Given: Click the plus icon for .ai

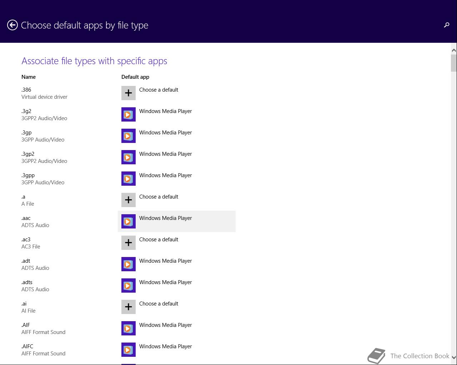Looking at the screenshot, I should [129, 307].
